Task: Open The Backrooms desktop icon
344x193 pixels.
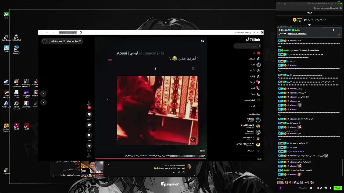Action: (x=16, y=83)
